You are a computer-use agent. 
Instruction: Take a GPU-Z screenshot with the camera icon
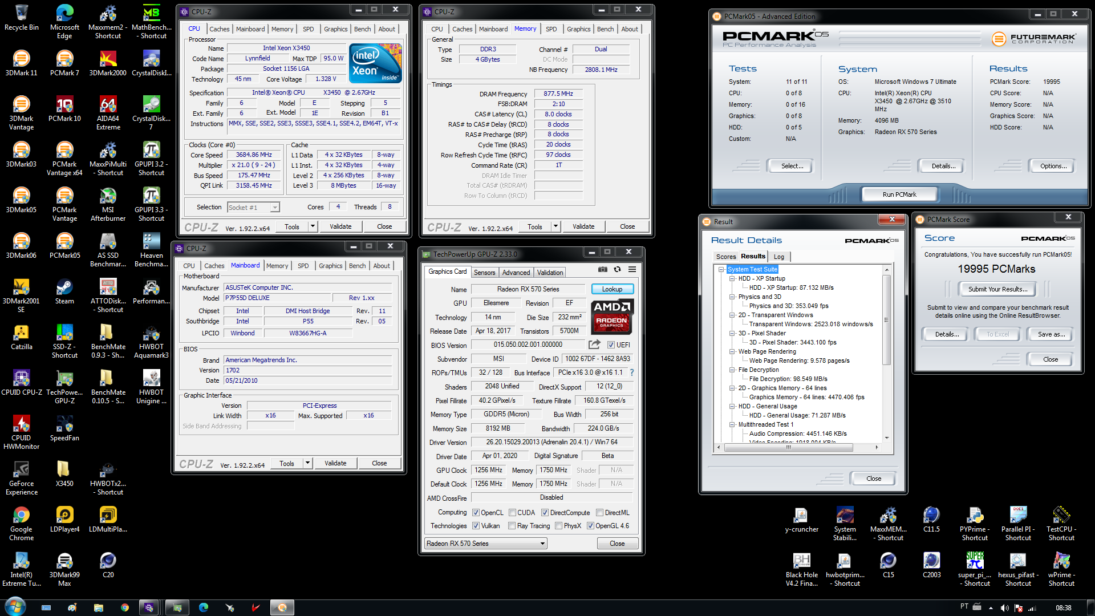602,269
